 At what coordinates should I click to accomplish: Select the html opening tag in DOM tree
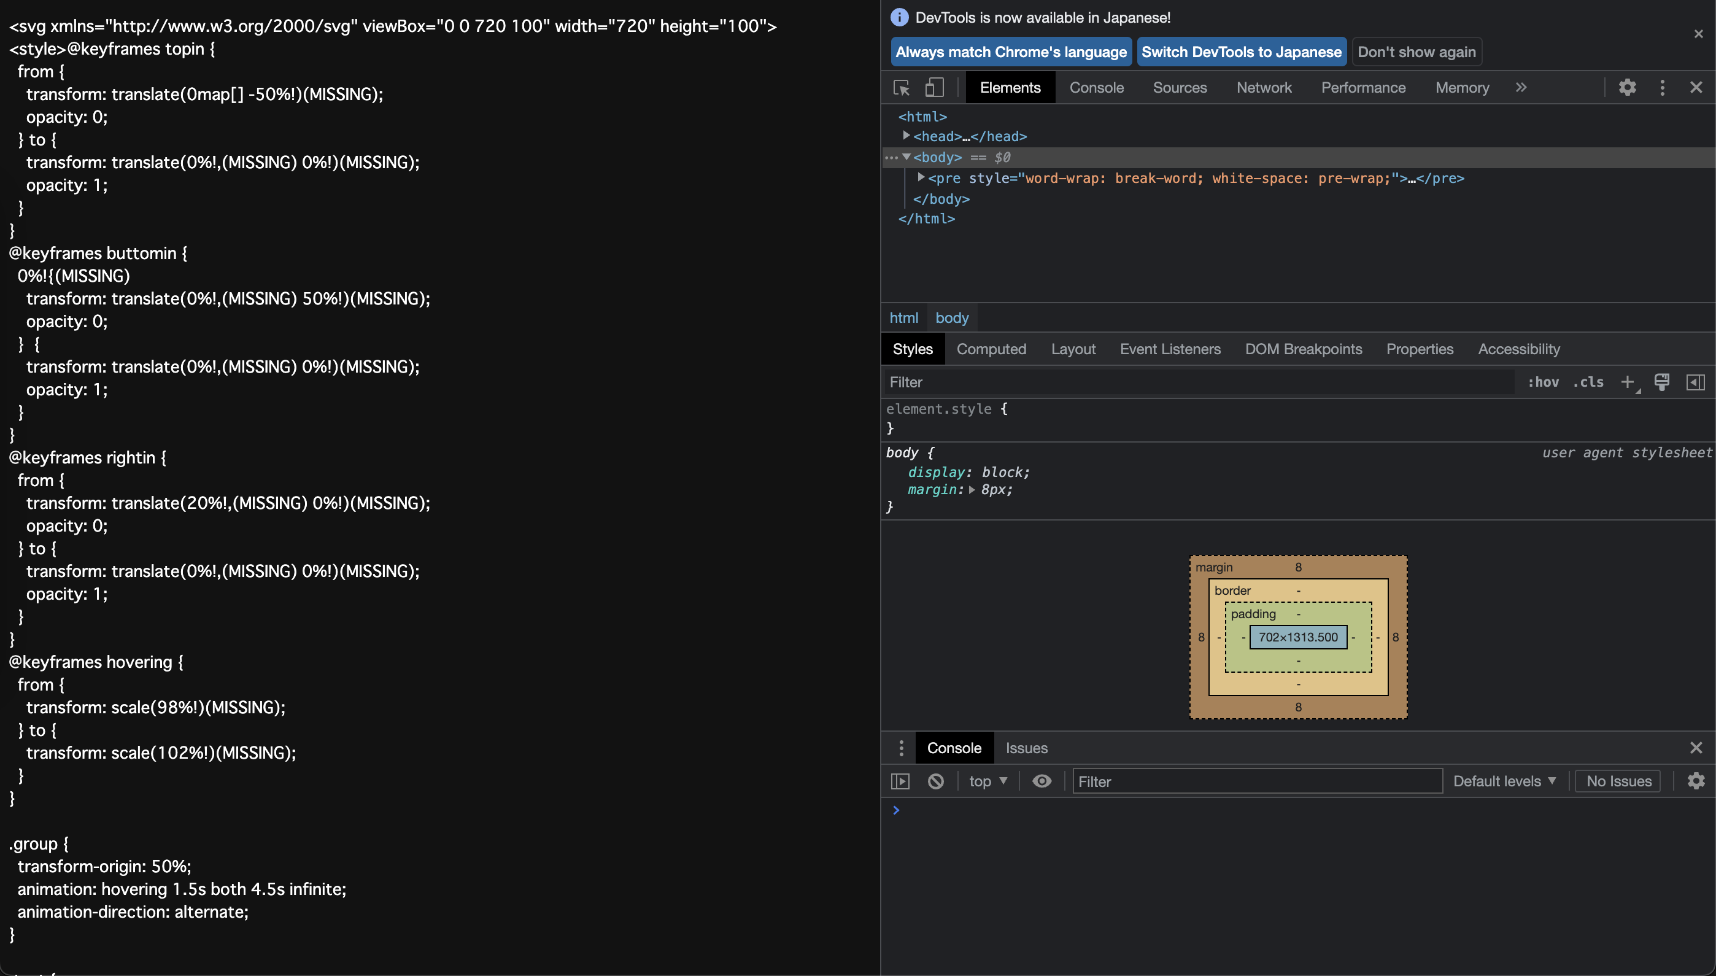click(x=922, y=117)
